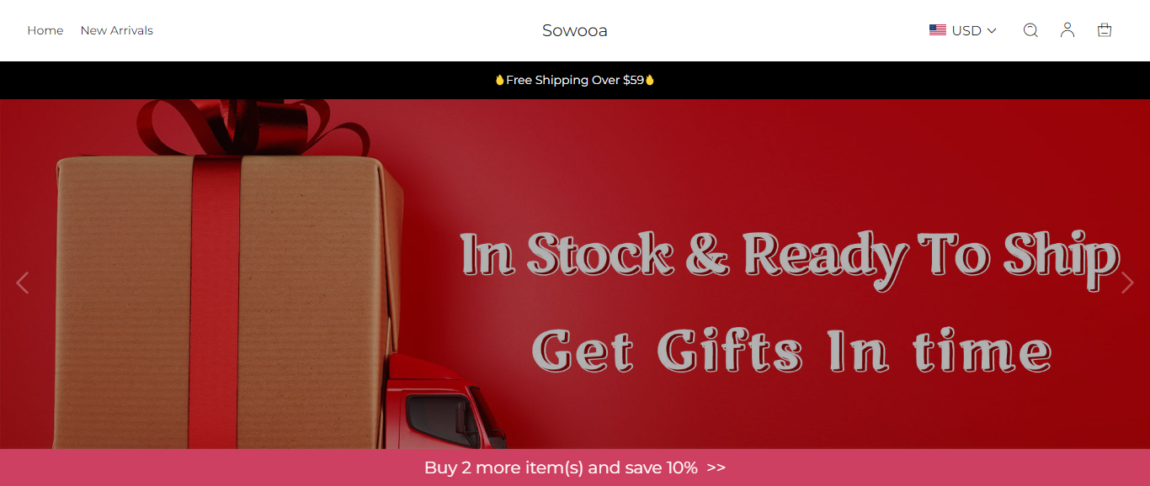This screenshot has height=486, width=1150.
Task: Click the US flag icon
Action: click(938, 30)
